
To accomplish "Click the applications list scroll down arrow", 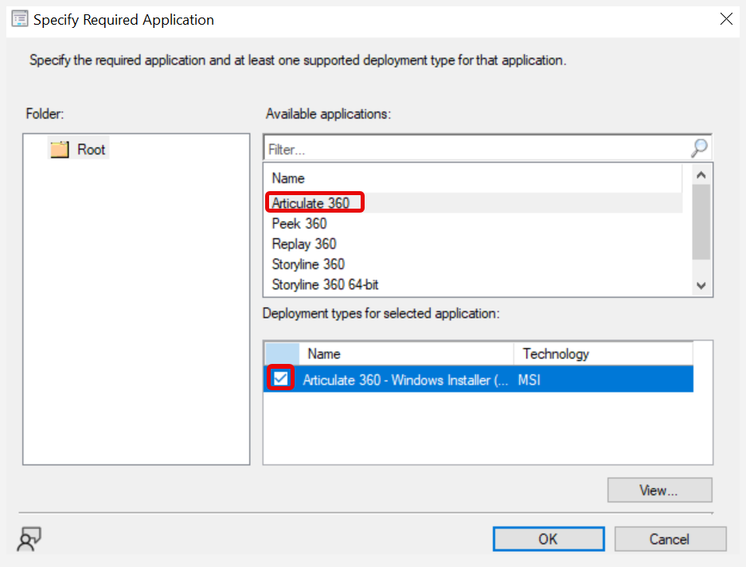I will click(x=701, y=286).
